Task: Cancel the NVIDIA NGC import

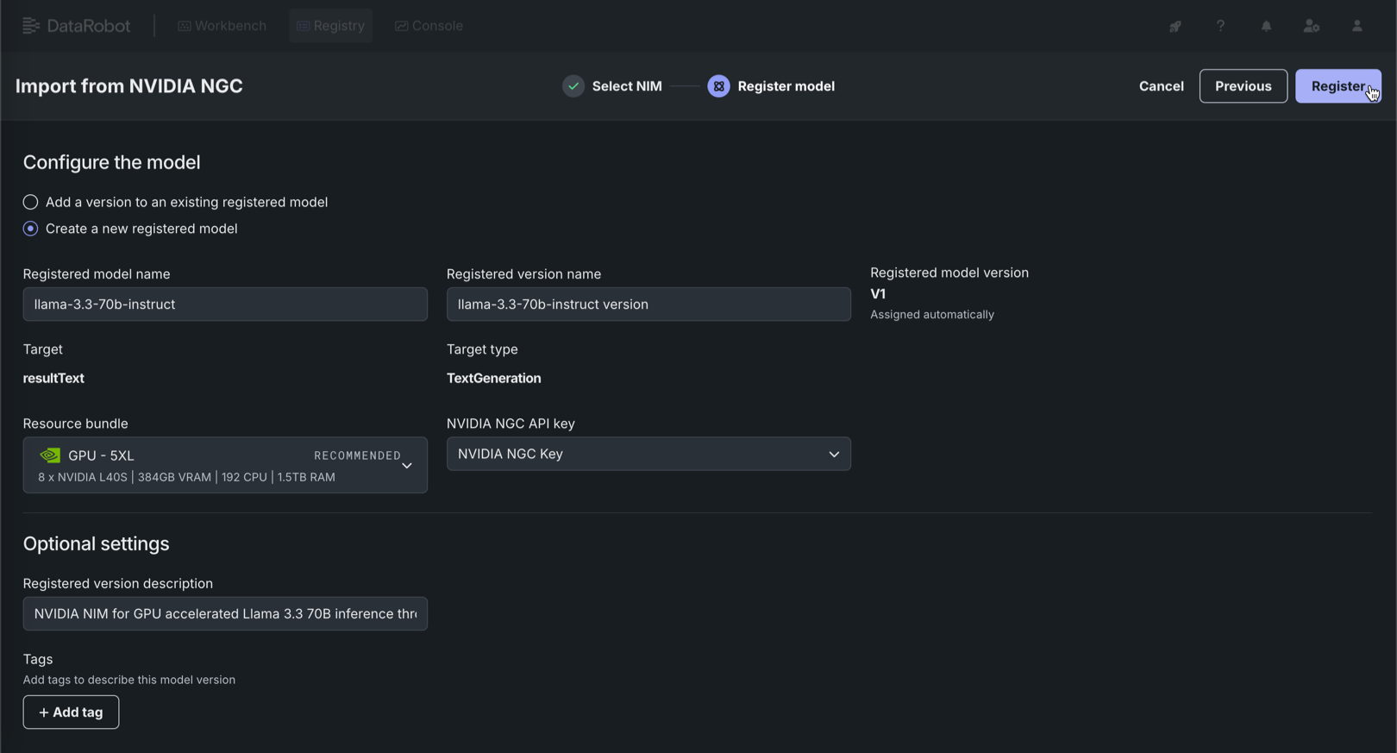Action: pyautogui.click(x=1161, y=86)
